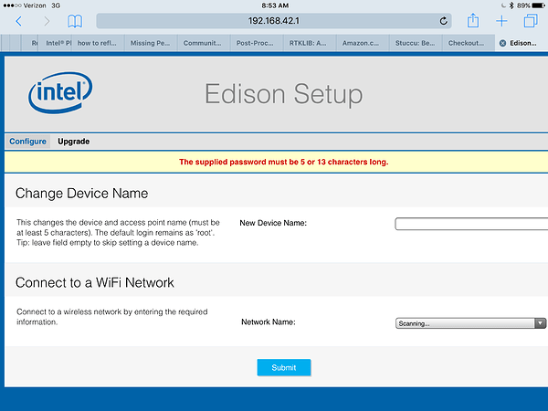Go back using Safari back arrow

[x=19, y=21]
